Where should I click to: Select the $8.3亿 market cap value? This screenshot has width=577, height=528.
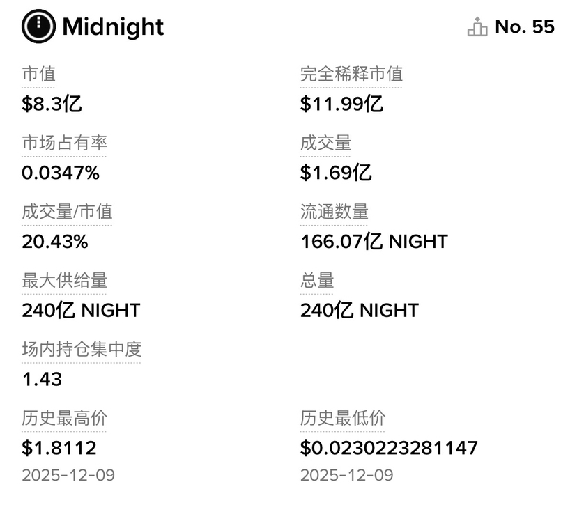[52, 104]
